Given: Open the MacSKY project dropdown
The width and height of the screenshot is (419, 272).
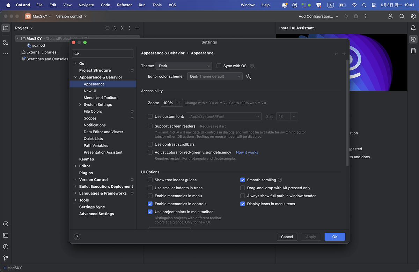Looking at the screenshot, I should coord(38,16).
